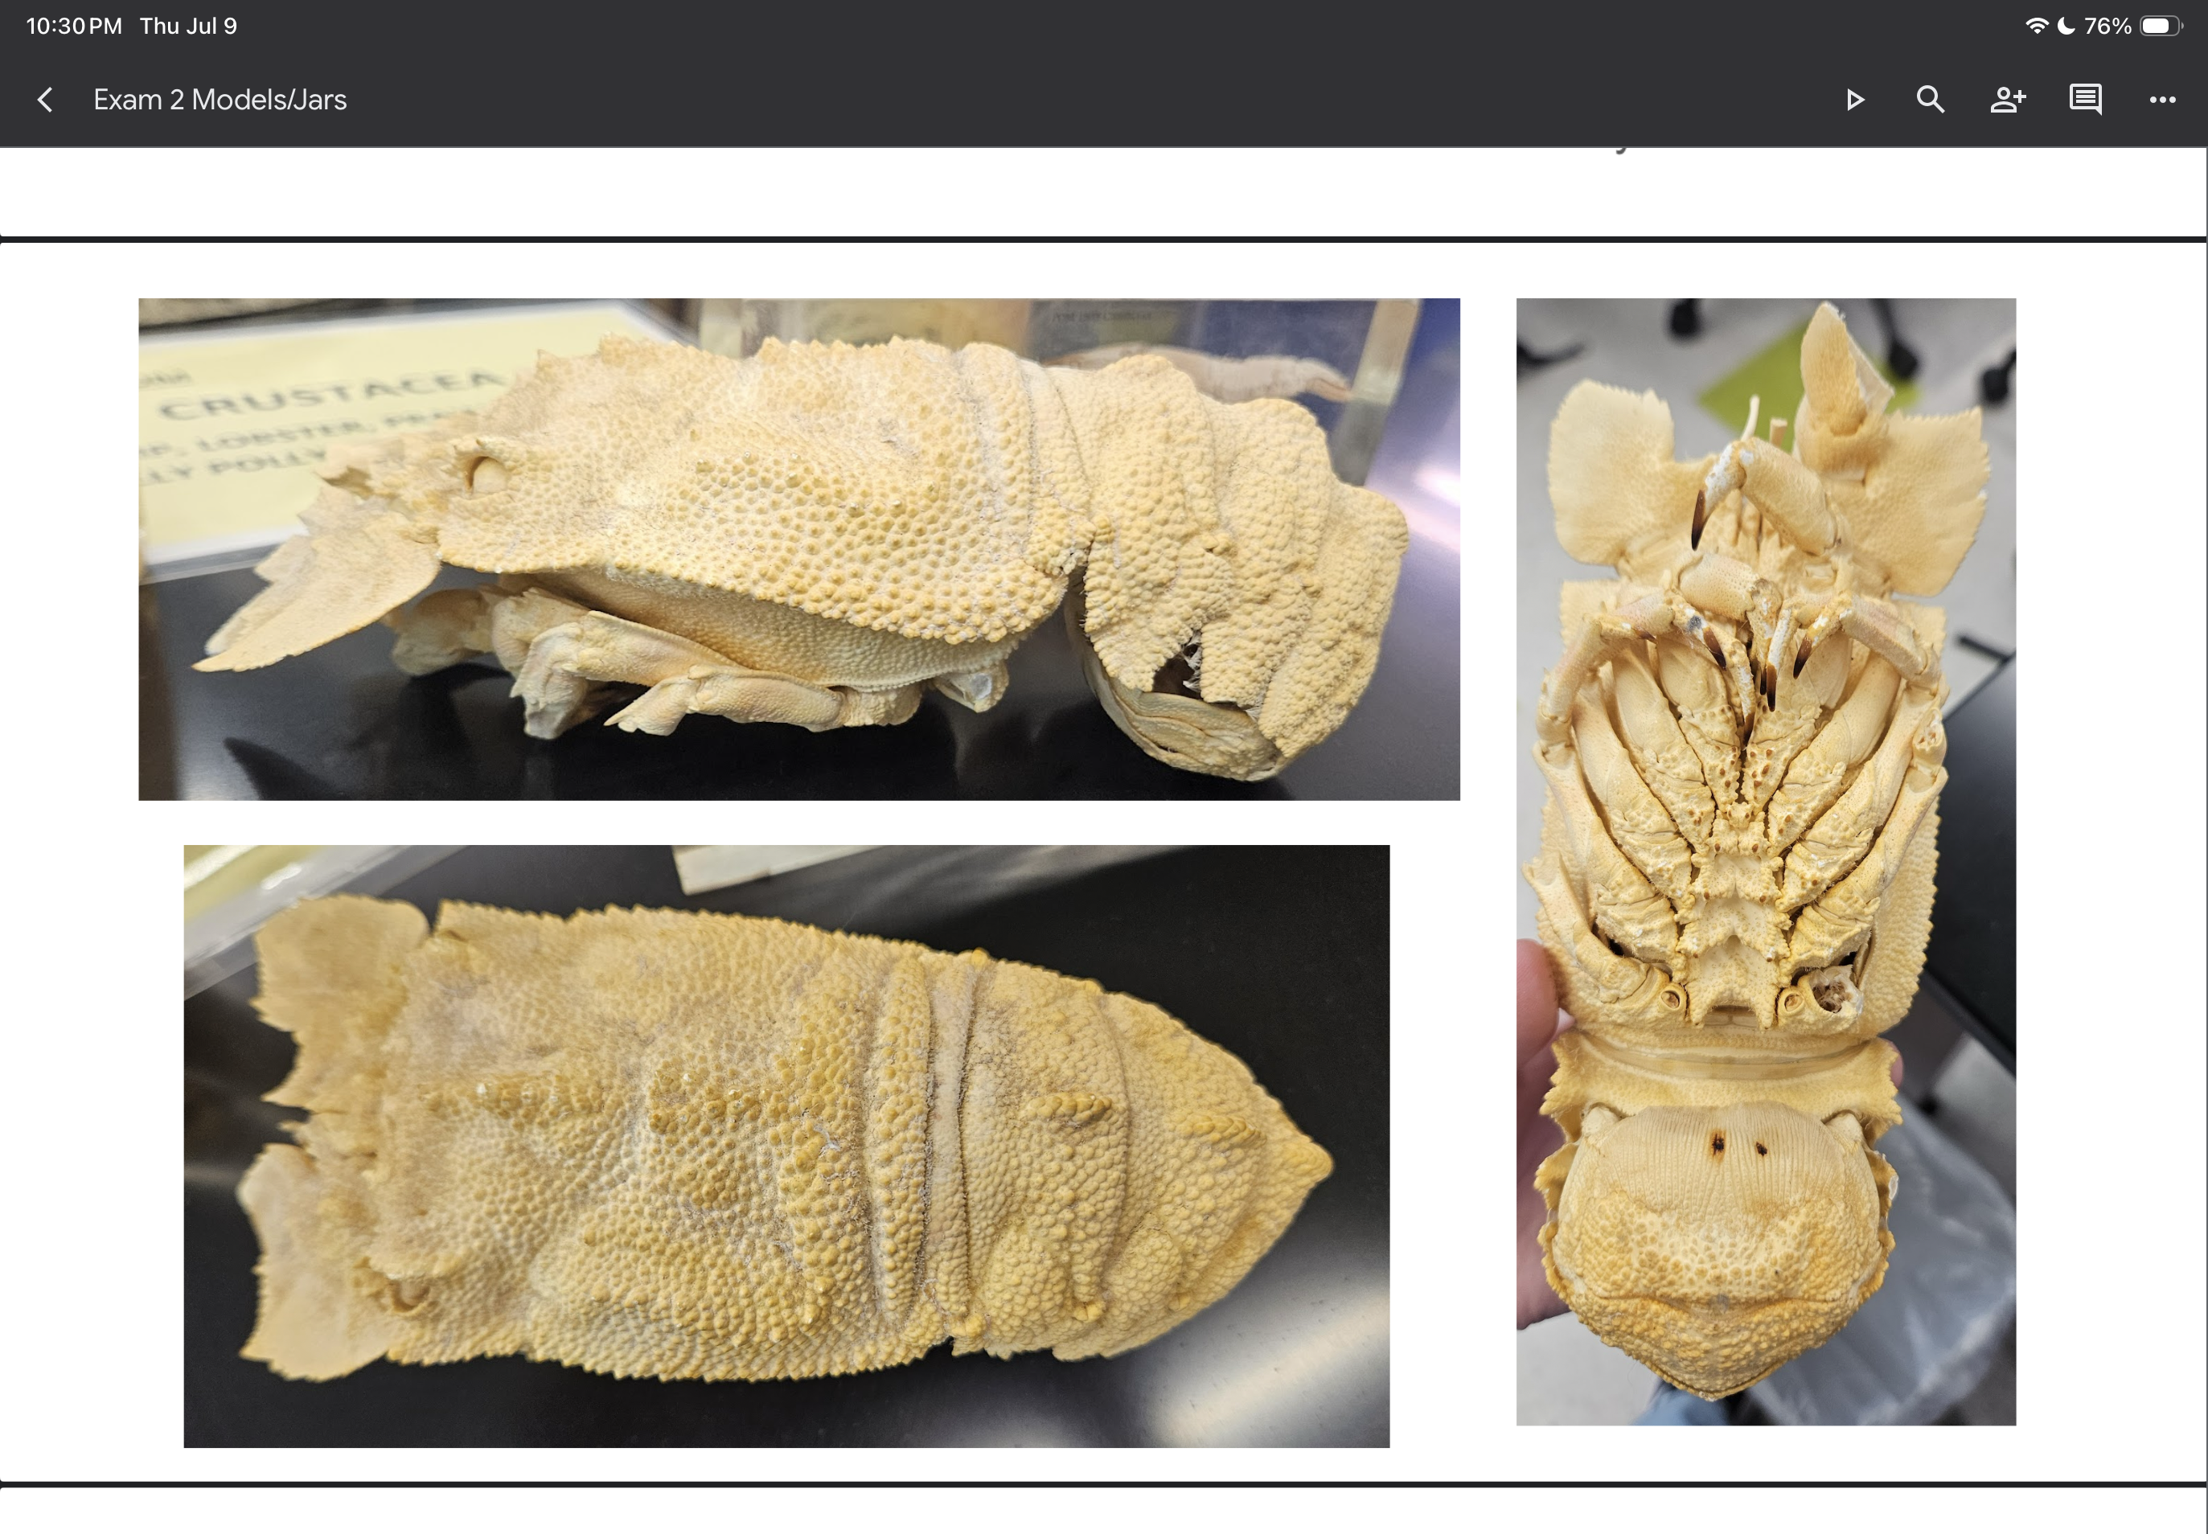Image resolution: width=2208 pixels, height=1534 pixels.
Task: Tap the Wi-Fi icon in status bar
Action: click(x=2036, y=26)
